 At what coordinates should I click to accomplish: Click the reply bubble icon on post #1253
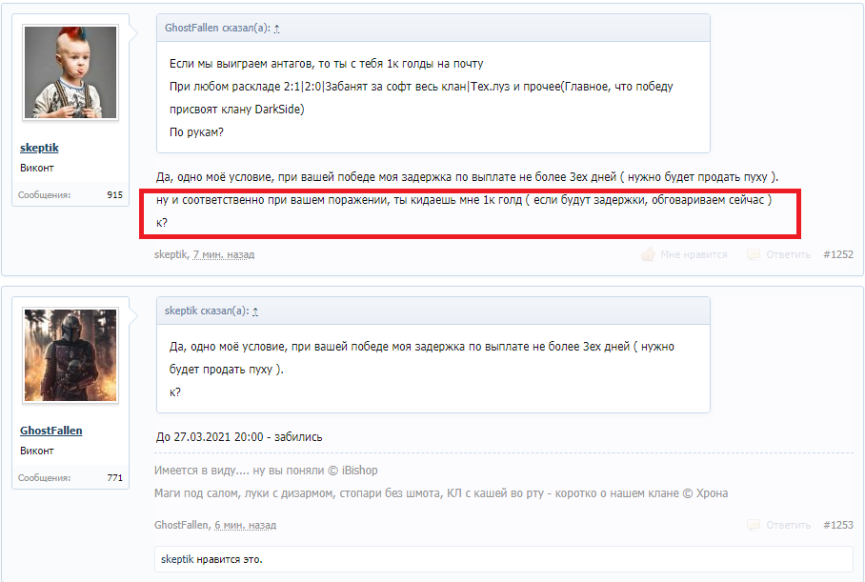point(753,525)
